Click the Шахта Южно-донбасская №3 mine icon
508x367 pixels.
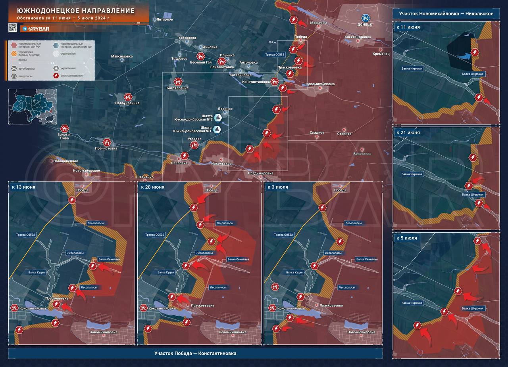[219, 117]
